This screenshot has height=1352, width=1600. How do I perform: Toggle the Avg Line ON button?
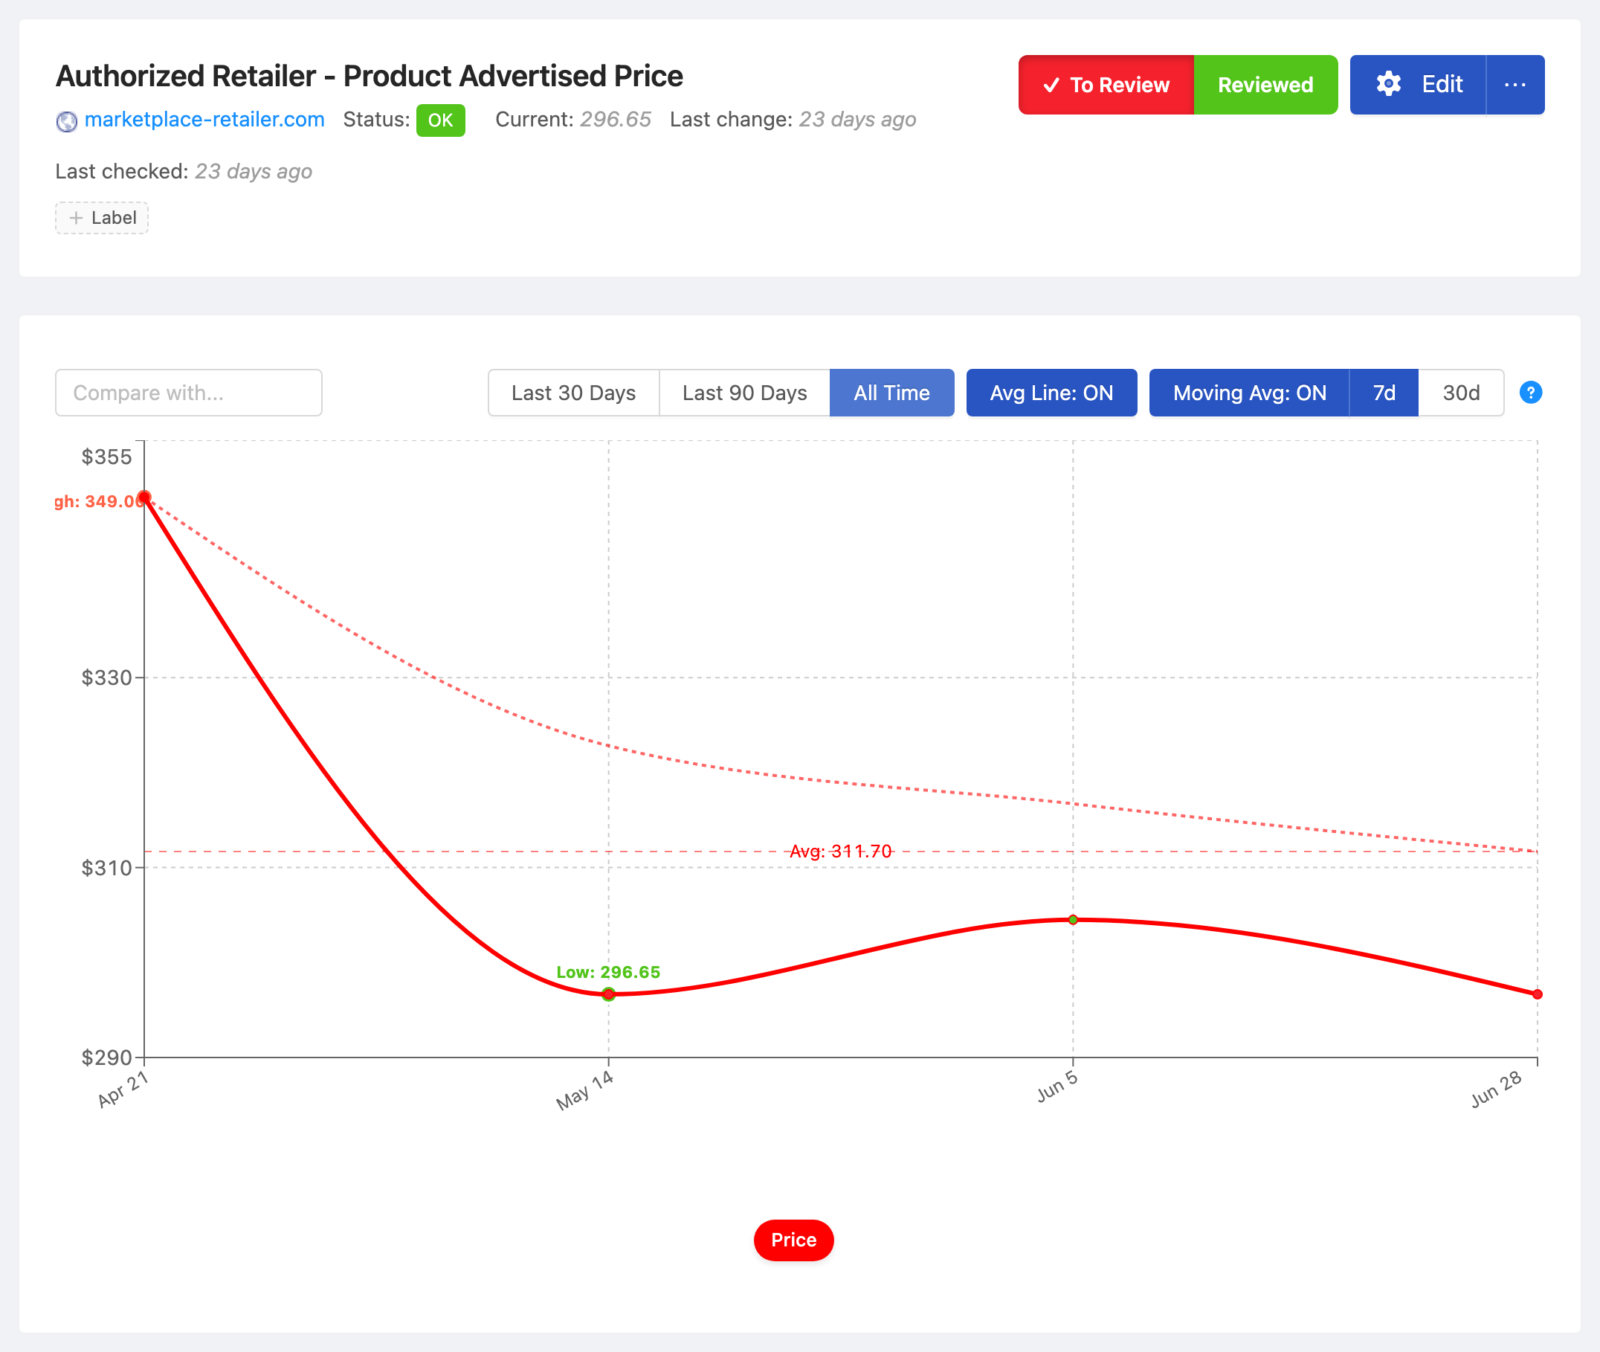click(1051, 393)
